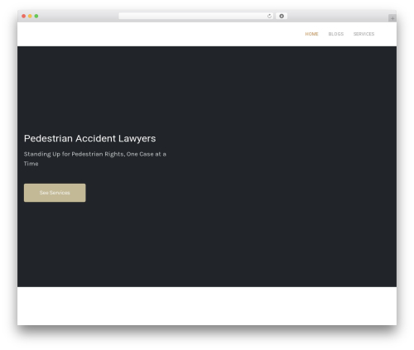Click the See Services button
The image size is (414, 350).
(55, 193)
